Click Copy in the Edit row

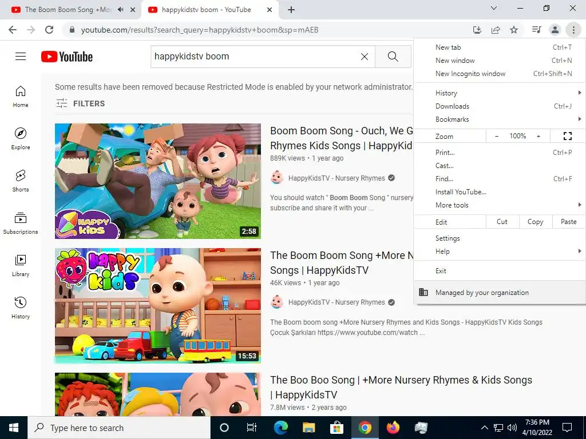point(535,222)
